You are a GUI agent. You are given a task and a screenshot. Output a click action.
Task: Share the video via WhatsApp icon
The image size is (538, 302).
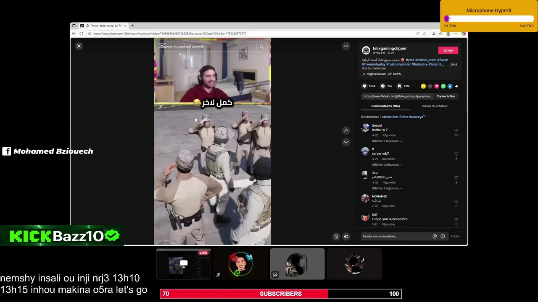pos(443,86)
